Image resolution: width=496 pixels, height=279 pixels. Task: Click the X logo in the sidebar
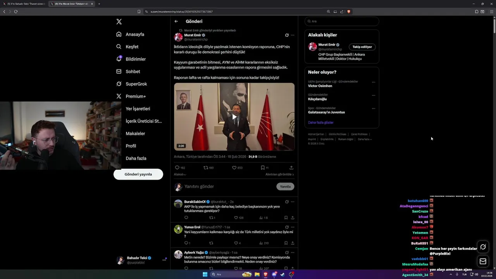click(119, 22)
